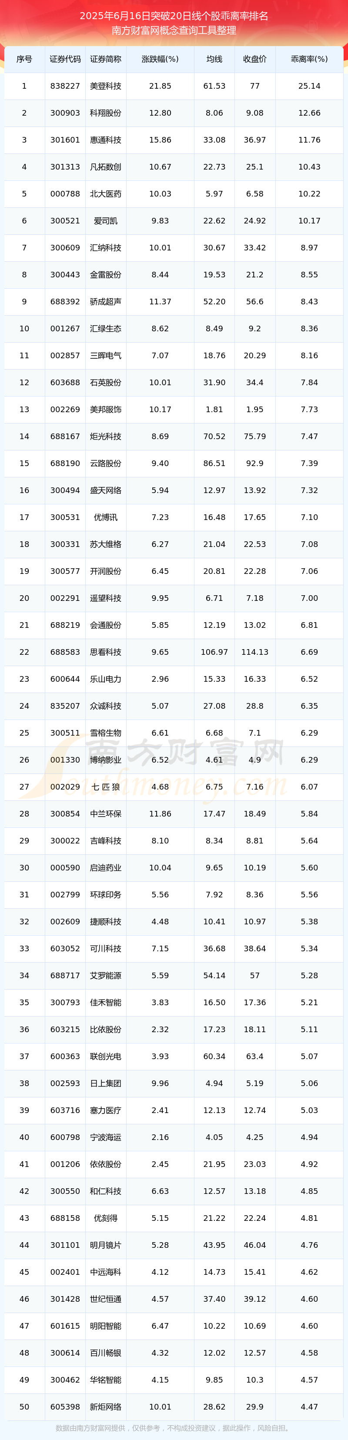Click the 涨跌幅(%) column header
Screen dimensions: 348x1440
pyautogui.click(x=160, y=59)
